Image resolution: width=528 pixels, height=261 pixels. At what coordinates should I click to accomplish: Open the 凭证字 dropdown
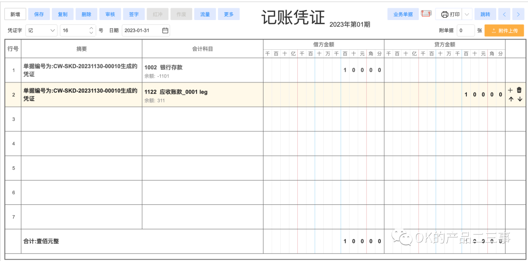42,30
